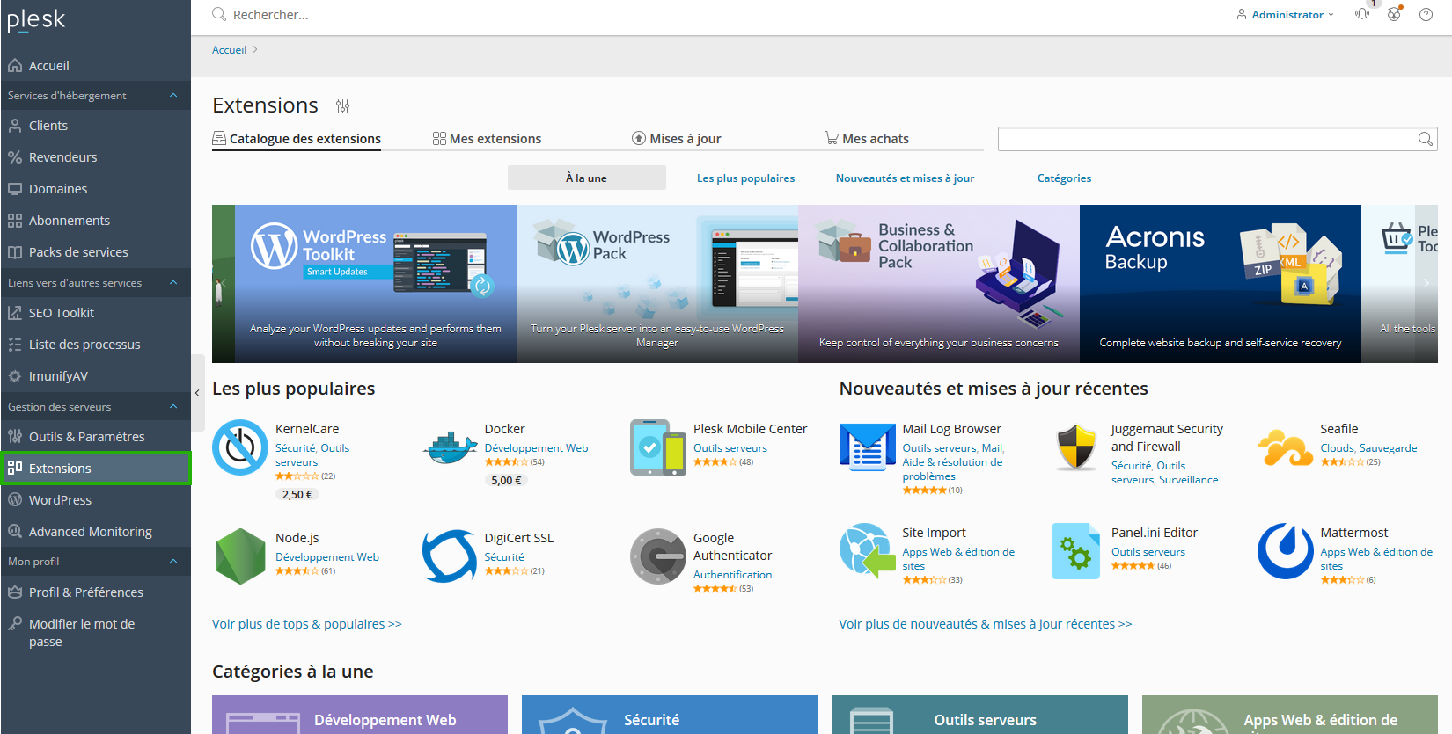Open the Panel.ini Editor icon
1452x734 pixels.
pyautogui.click(x=1076, y=551)
